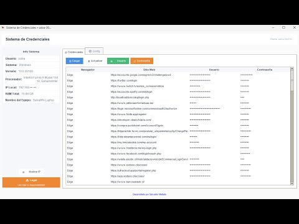Viewport: 299px width, 224px height.
Task: Select the help.steampowered.com login row
Action: [x=178, y=137]
